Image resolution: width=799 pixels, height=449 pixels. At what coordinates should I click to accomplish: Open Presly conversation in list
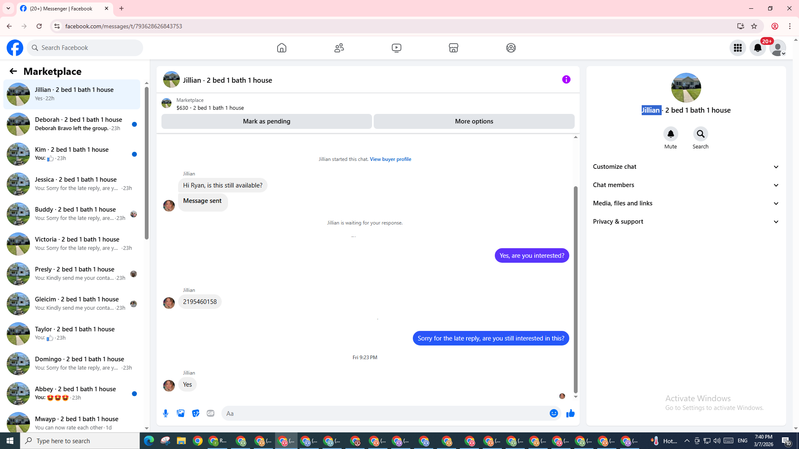pyautogui.click(x=72, y=274)
